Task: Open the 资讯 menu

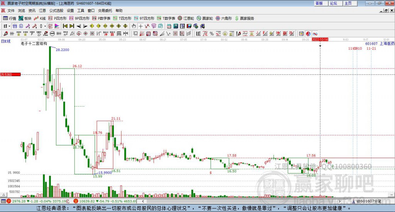Action: [x=32, y=10]
